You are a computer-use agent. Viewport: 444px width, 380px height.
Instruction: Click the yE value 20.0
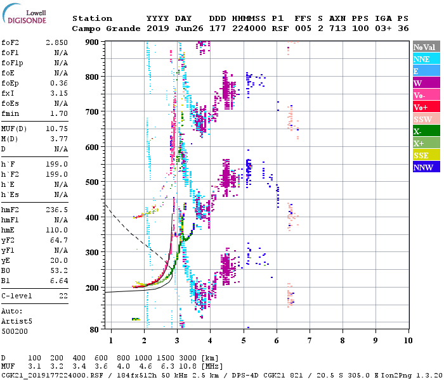(x=59, y=261)
